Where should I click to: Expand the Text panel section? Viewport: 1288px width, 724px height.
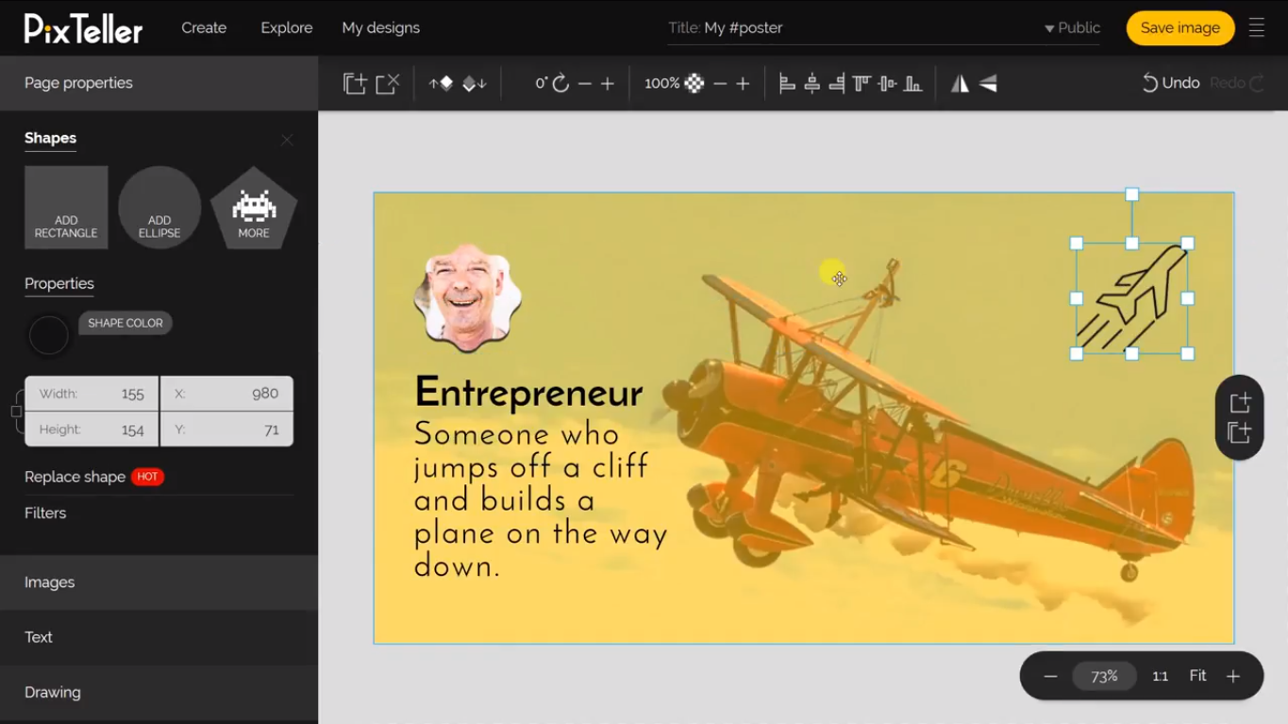[x=159, y=637]
